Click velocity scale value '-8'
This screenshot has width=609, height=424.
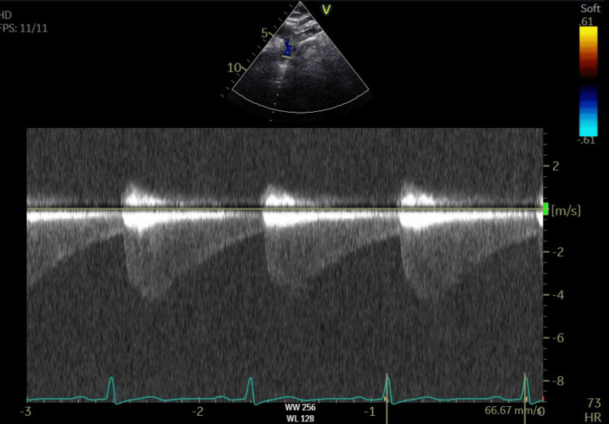pos(558,381)
